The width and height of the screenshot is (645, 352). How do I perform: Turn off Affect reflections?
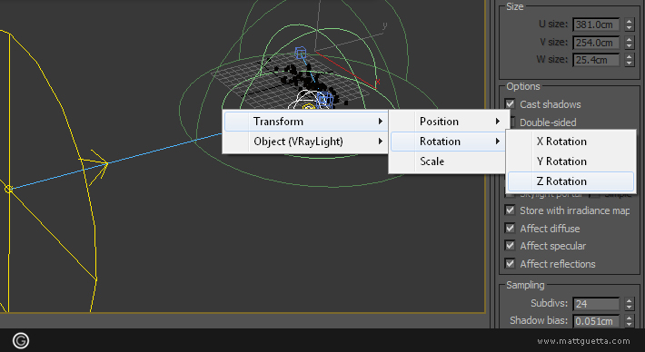tap(510, 264)
